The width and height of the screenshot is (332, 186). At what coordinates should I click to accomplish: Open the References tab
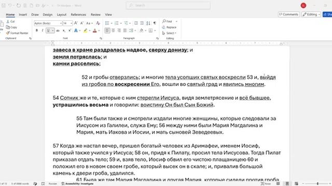click(x=78, y=14)
